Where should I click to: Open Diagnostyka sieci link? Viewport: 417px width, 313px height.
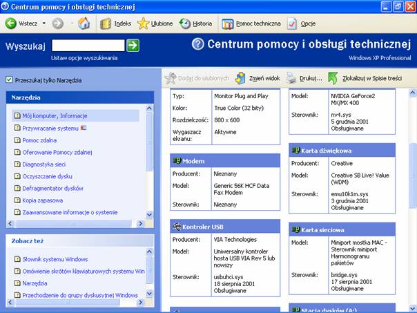click(x=44, y=164)
